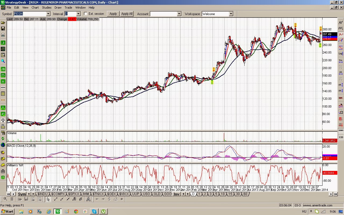Click the Inv button in bottom tab bar

point(177,194)
